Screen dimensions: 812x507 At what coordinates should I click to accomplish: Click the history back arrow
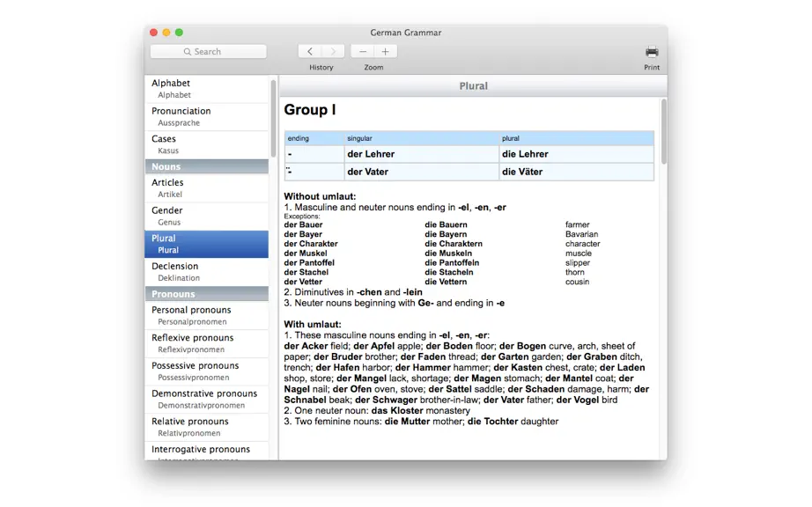pyautogui.click(x=310, y=51)
